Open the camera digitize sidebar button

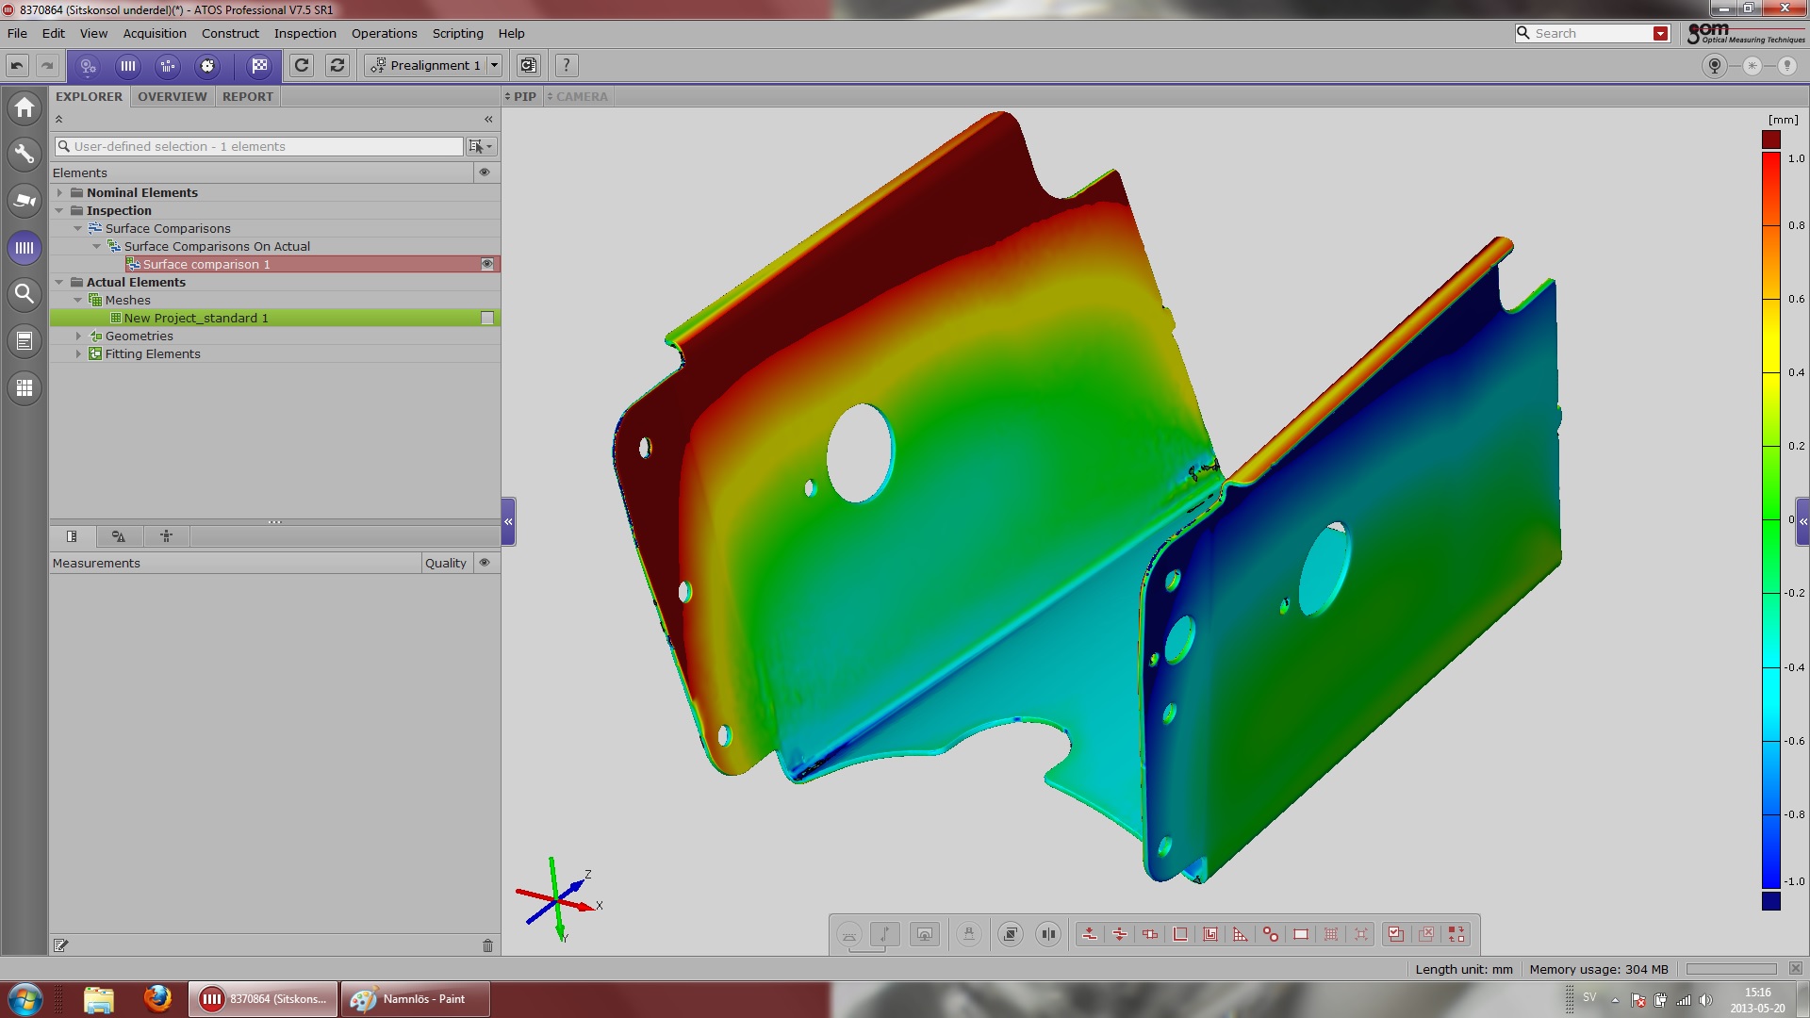click(25, 200)
